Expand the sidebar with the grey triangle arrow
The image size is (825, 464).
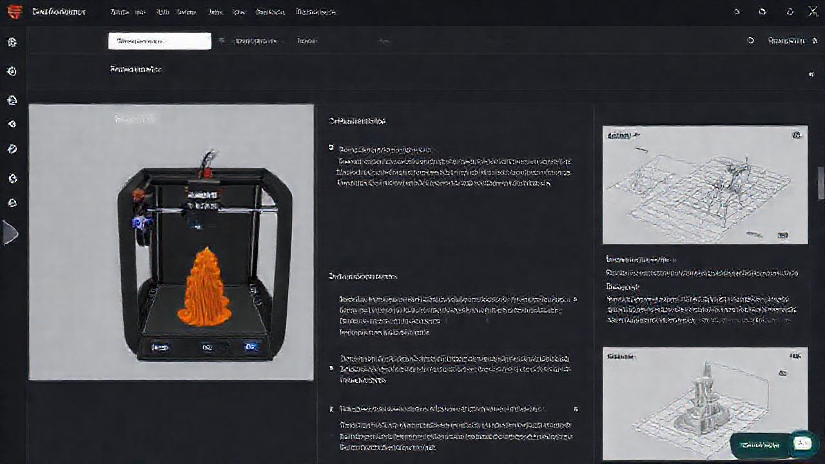10,233
